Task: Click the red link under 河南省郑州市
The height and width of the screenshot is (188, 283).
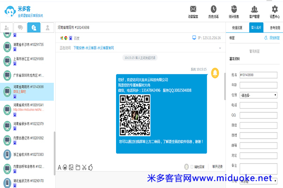Action: [x=28, y=110]
